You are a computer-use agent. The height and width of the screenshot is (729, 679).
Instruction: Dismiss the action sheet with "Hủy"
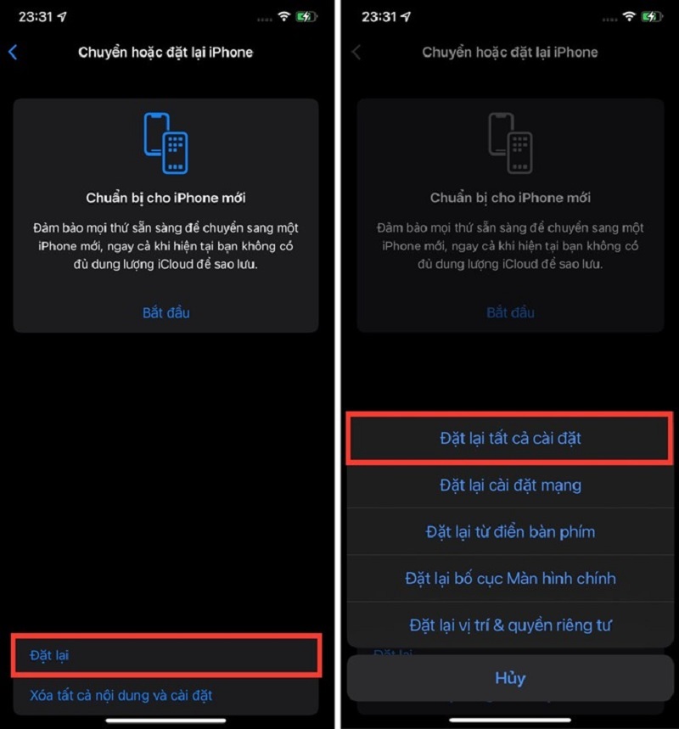coord(510,678)
